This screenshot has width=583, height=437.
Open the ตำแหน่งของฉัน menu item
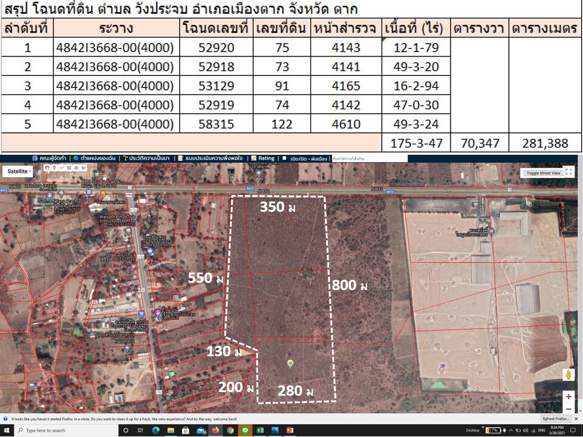point(95,158)
